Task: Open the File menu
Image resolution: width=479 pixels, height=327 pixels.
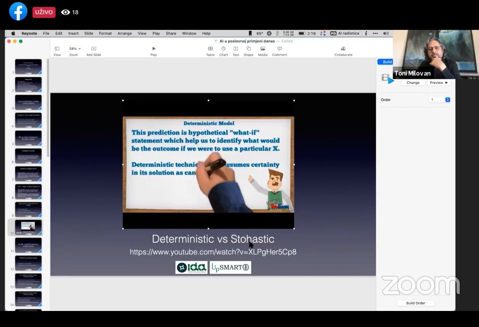Action: (x=46, y=34)
